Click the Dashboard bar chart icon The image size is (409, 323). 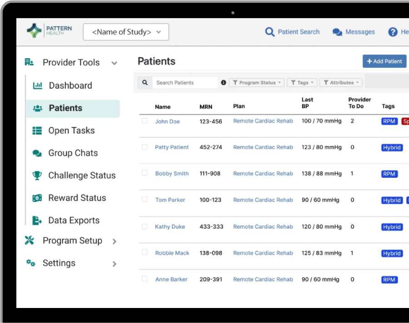(38, 86)
